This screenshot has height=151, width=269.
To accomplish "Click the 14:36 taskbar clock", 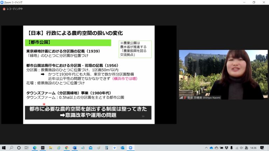I will point(253,148).
